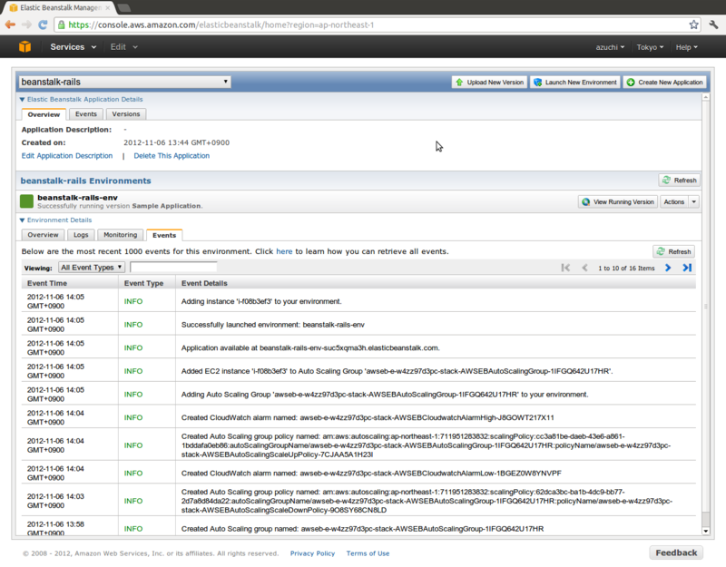The width and height of the screenshot is (726, 567).
Task: Open the browser wrench settings menu
Action: 713,24
